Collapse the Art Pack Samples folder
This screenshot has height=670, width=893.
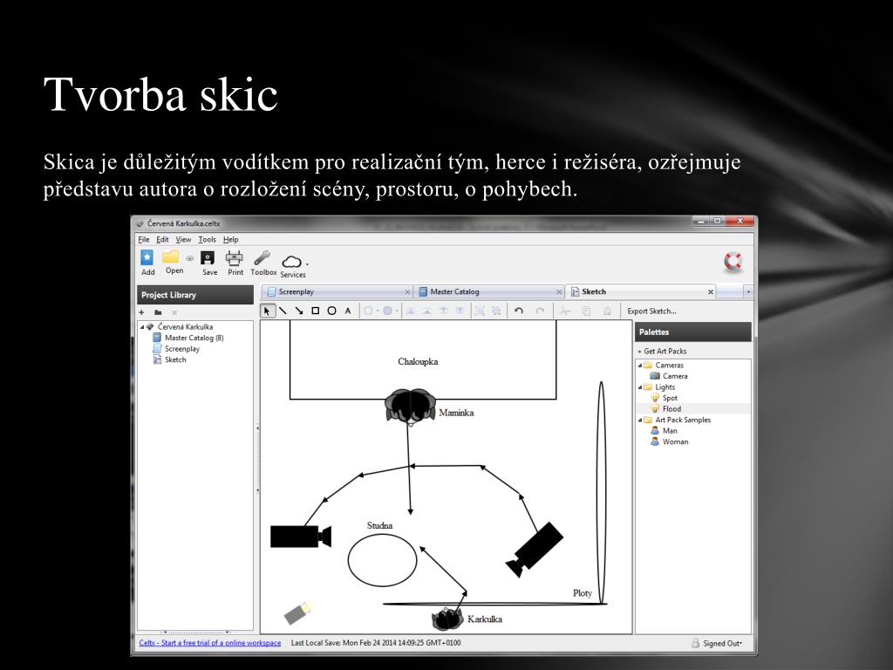[639, 420]
